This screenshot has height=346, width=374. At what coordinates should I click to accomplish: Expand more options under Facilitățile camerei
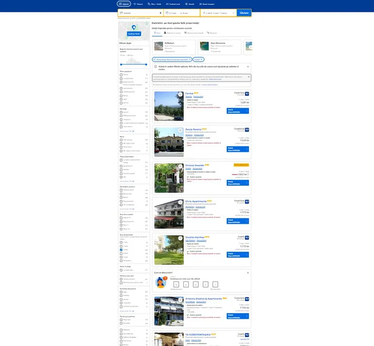tap(127, 209)
